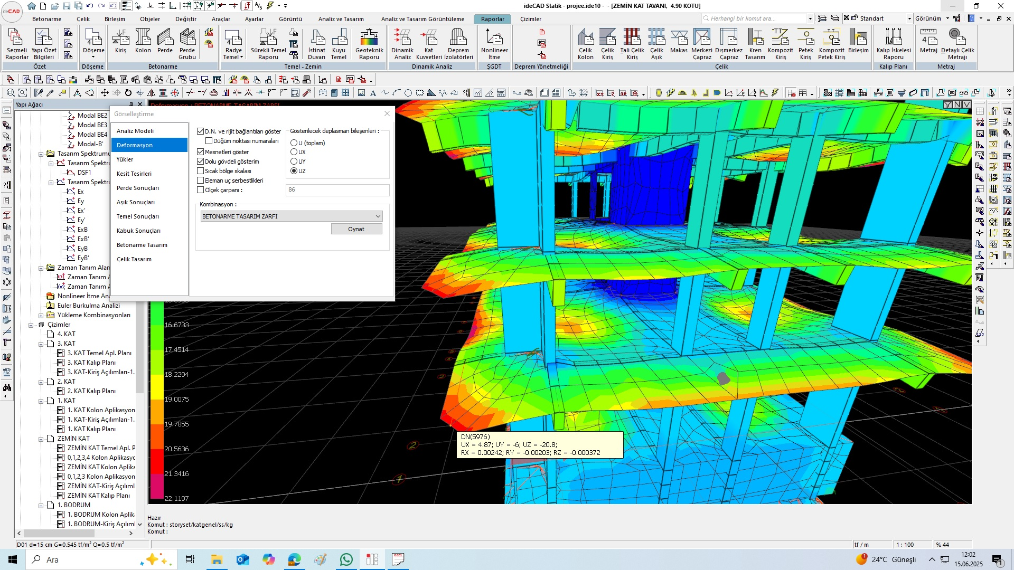
Task: Open İstinat Duvarı report
Action: (x=317, y=44)
